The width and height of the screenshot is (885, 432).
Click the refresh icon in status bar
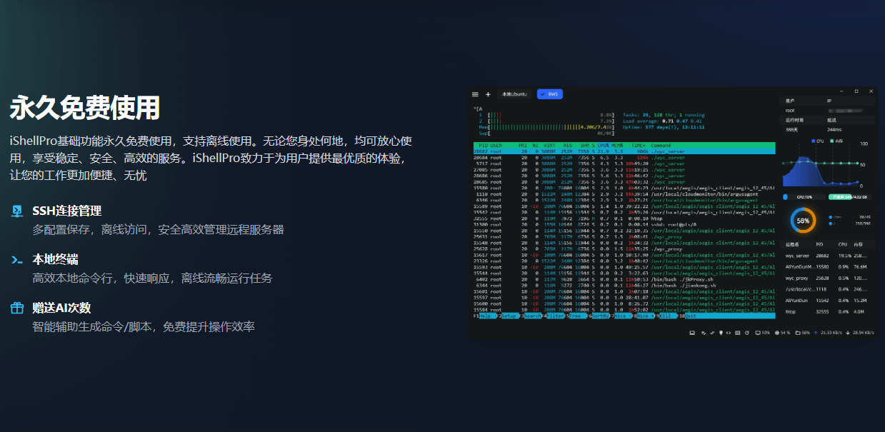[x=747, y=333]
